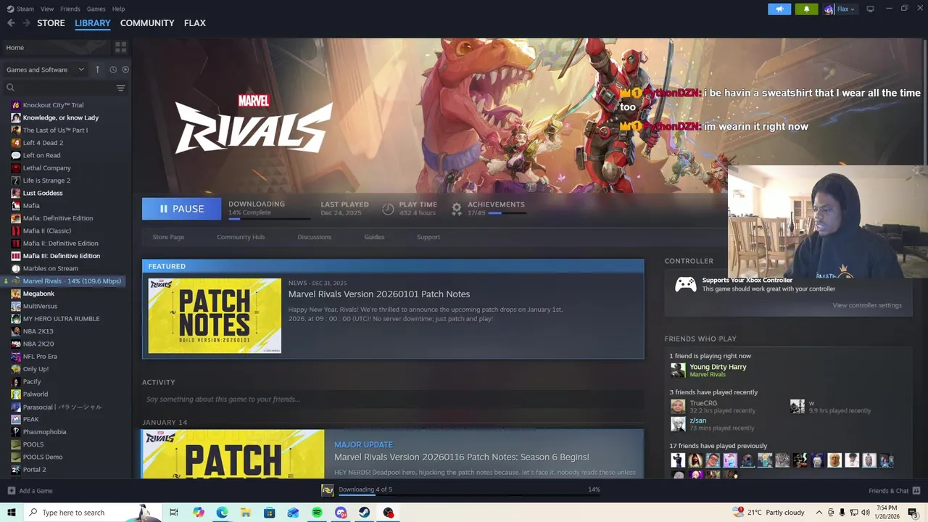Open the Help menu

(x=118, y=9)
